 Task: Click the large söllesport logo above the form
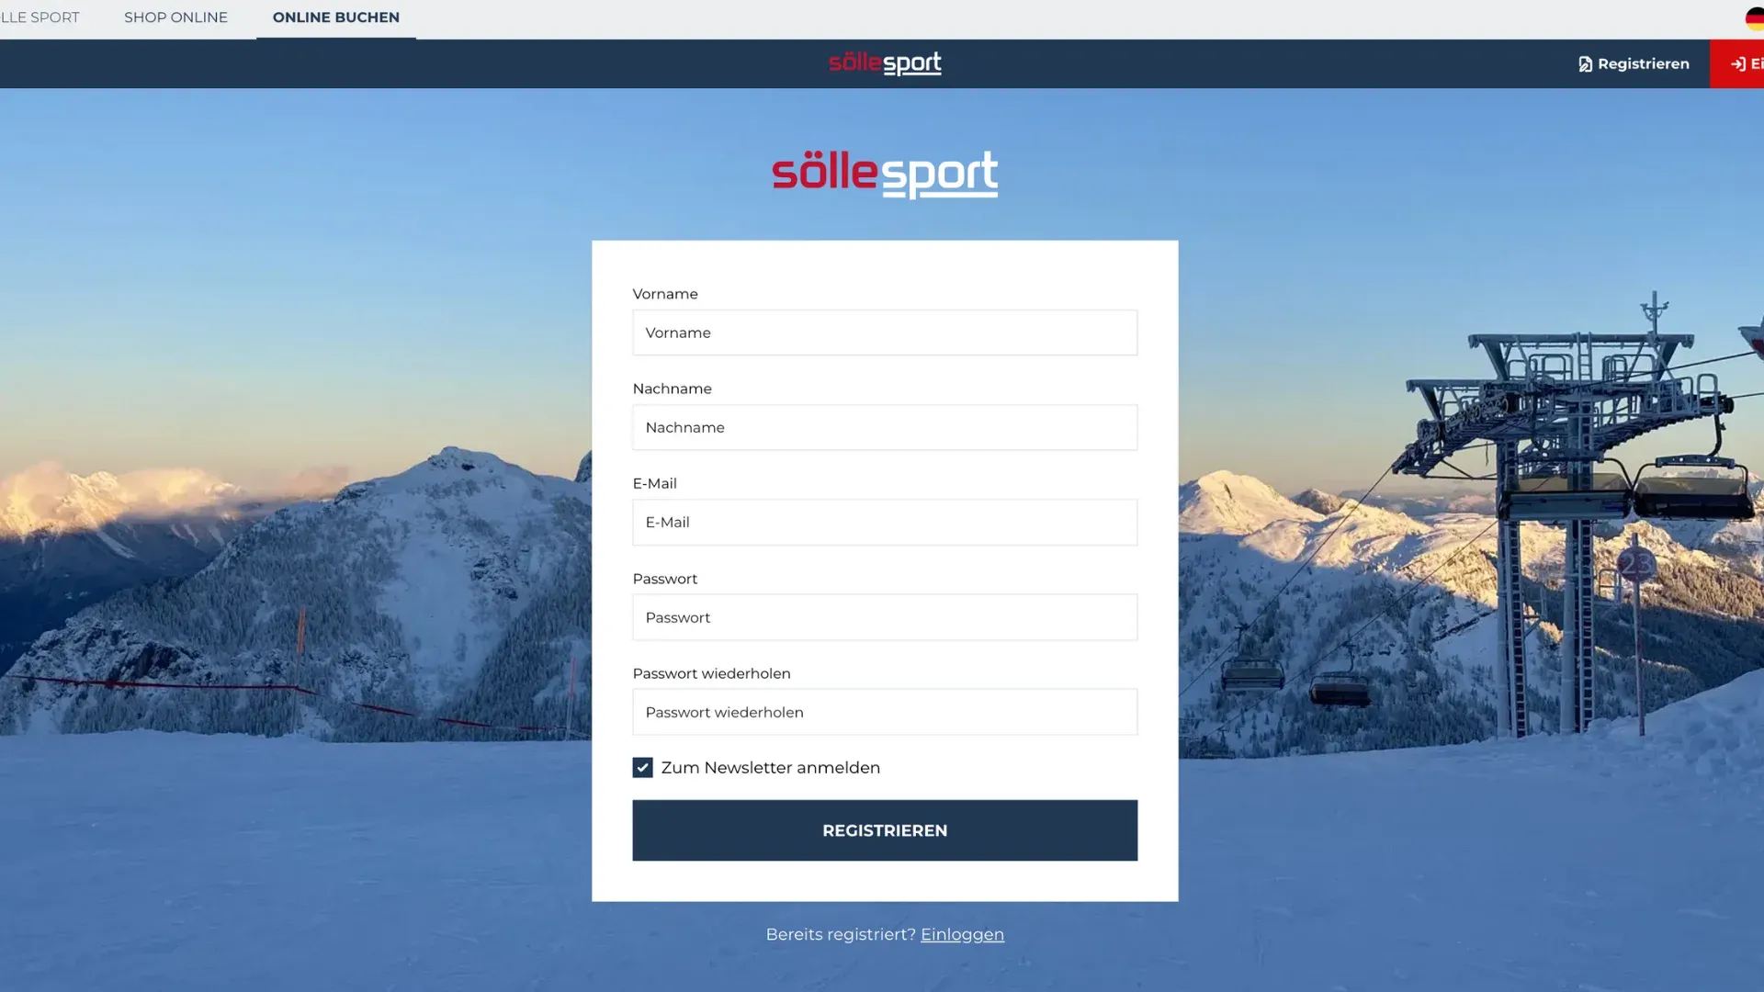[x=885, y=174]
